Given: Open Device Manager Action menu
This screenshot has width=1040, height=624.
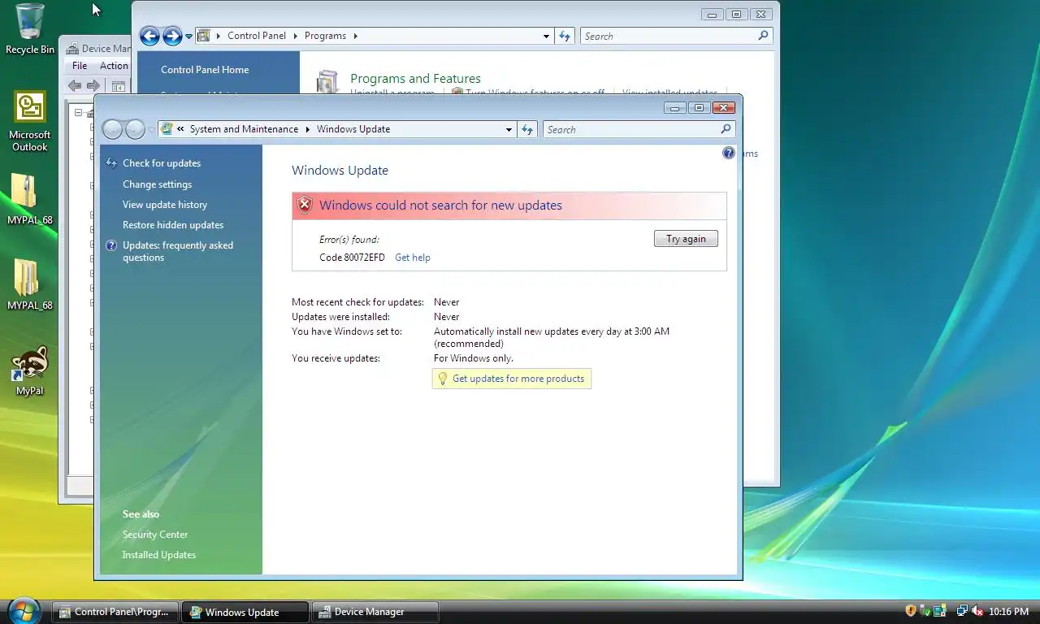Looking at the screenshot, I should tap(114, 66).
